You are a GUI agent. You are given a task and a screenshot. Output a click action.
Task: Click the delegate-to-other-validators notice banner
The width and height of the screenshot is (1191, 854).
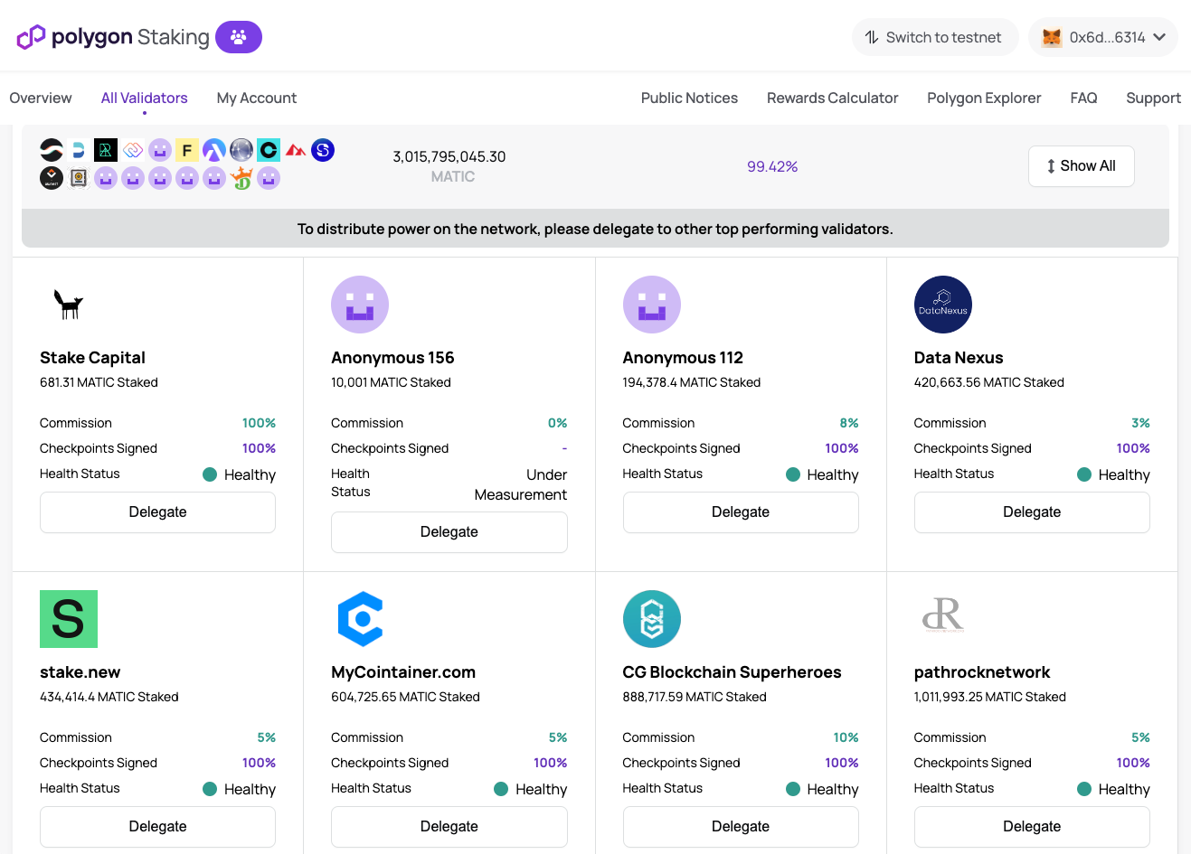click(x=595, y=229)
